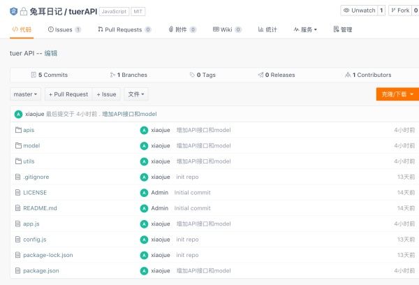Click the releases icon beside 0 Releases
The width and height of the screenshot is (419, 285).
click(260, 75)
